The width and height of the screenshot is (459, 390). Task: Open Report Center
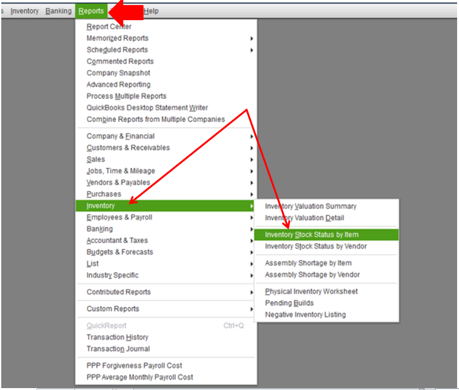pos(166,27)
